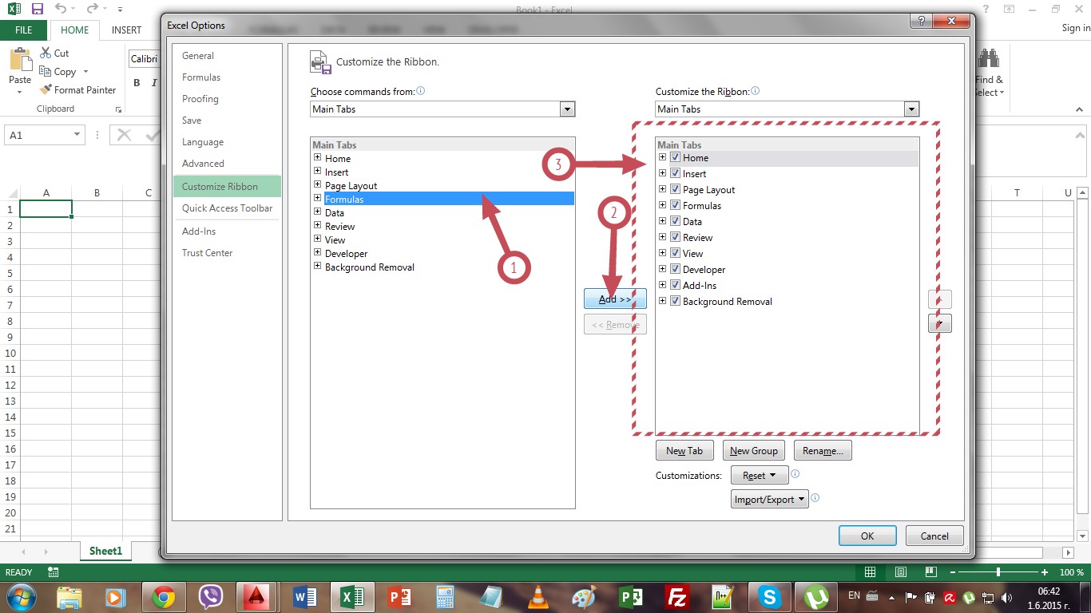
Task: Open FileZilla from the taskbar
Action: (x=678, y=596)
